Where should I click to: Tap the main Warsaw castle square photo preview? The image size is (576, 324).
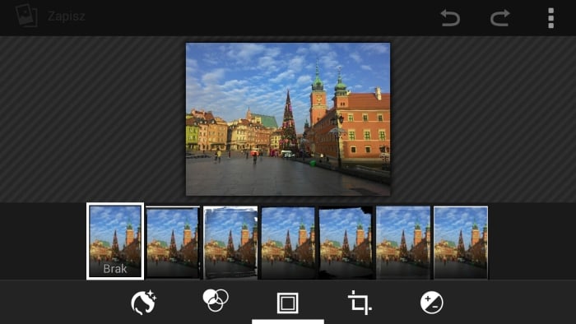click(x=288, y=119)
